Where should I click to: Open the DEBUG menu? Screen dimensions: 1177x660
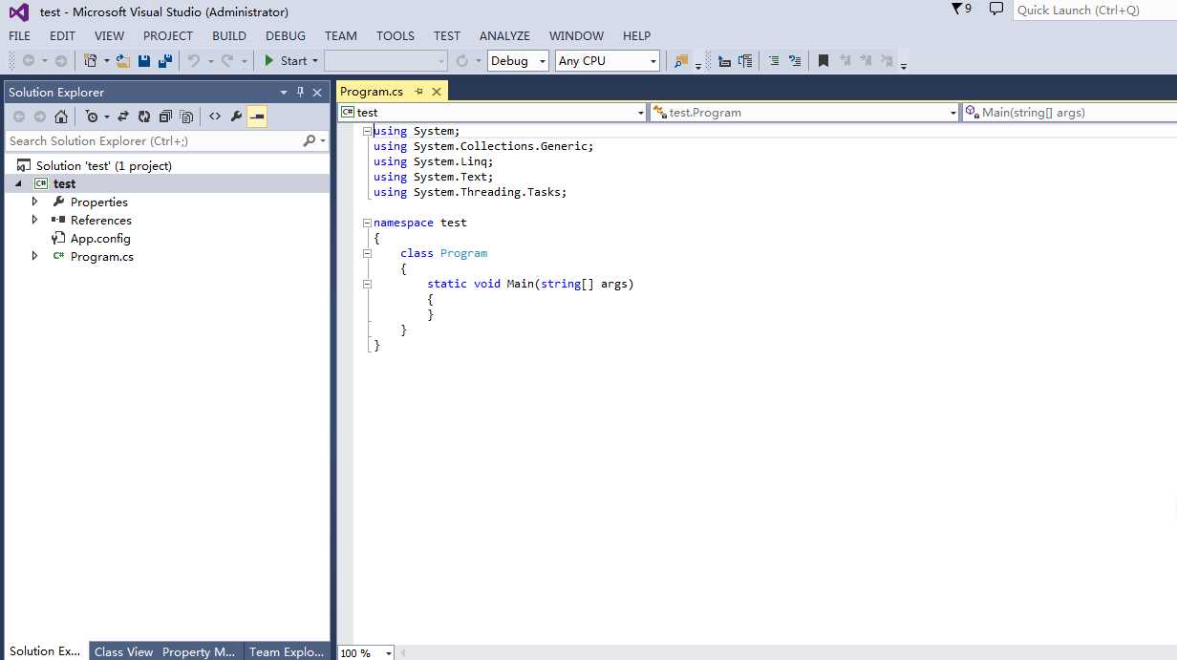coord(286,35)
